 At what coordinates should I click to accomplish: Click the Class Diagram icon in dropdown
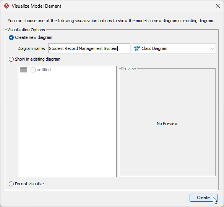(x=137, y=48)
